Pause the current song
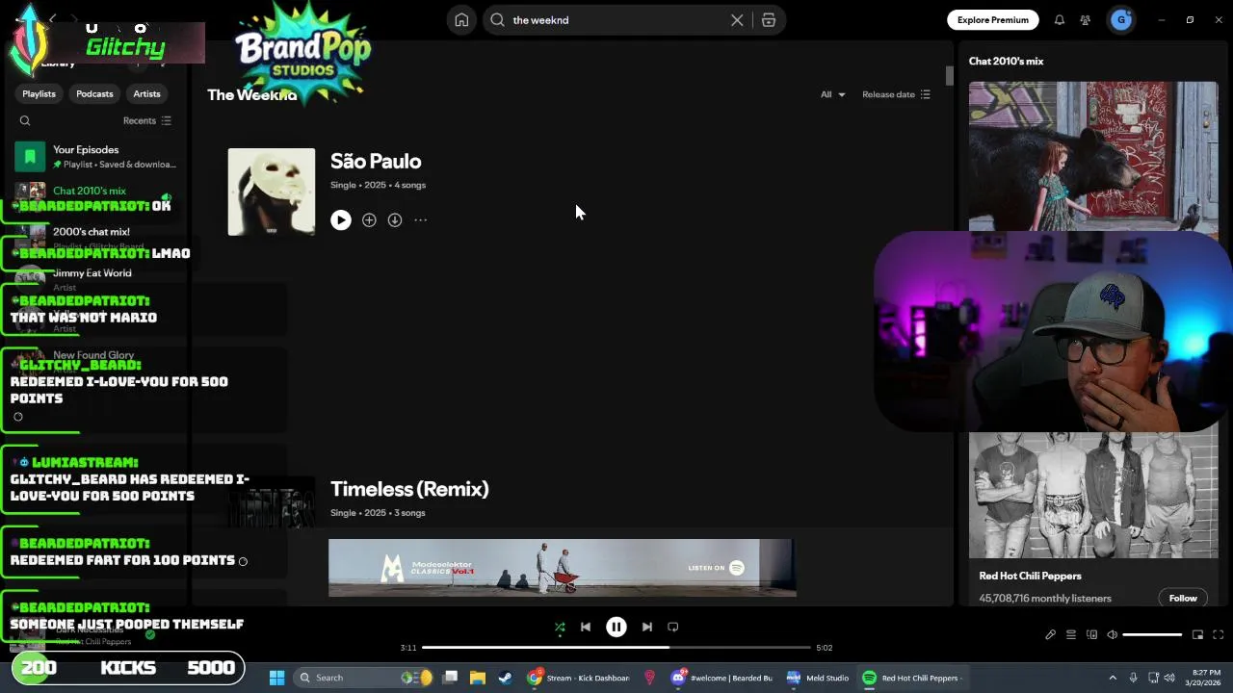This screenshot has width=1233, height=693. click(x=616, y=628)
